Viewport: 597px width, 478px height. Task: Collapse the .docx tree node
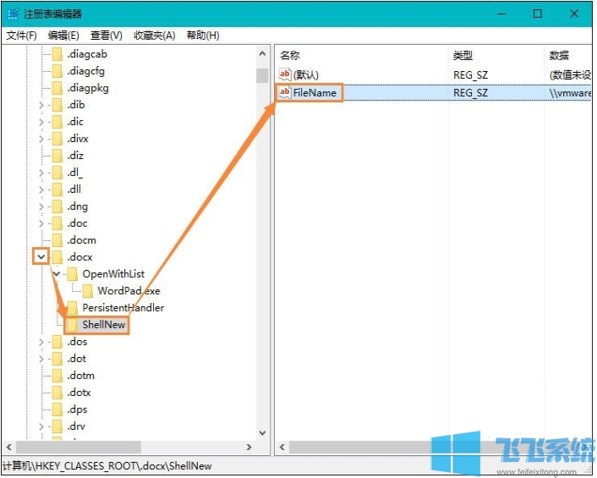tap(41, 256)
